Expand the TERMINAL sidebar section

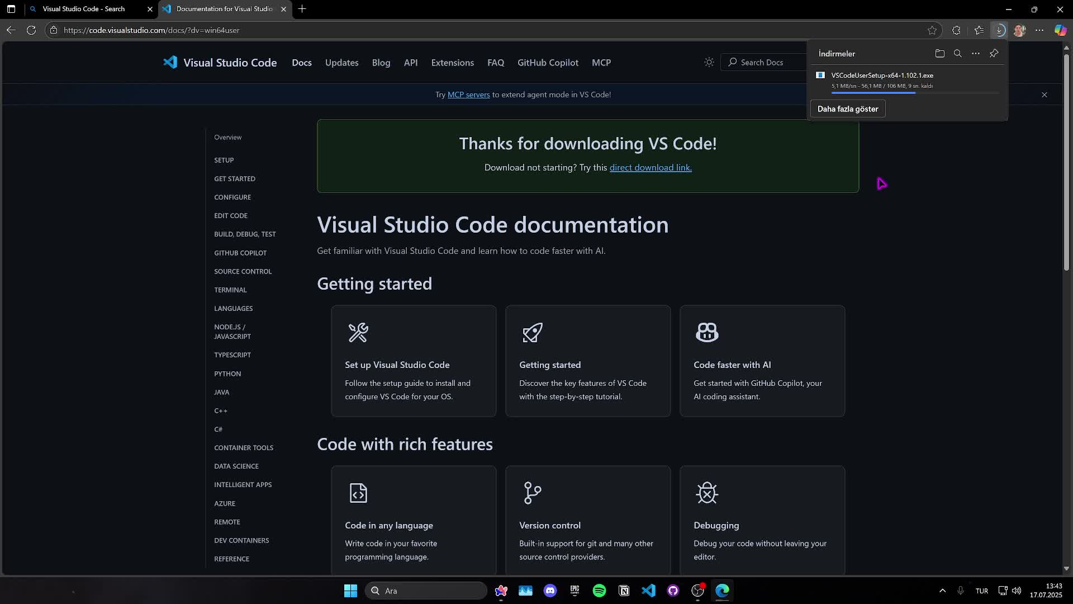(230, 290)
